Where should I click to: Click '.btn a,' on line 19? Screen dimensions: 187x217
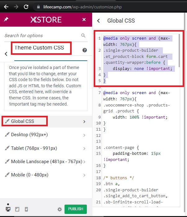(x=111, y=184)
